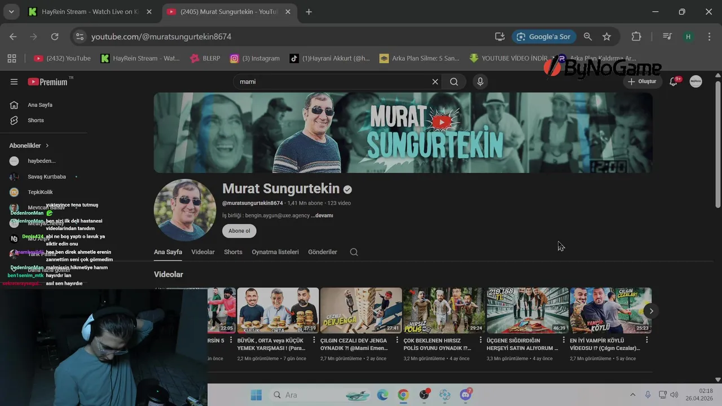Click the browser address bar URL
The height and width of the screenshot is (406, 722).
point(161,37)
